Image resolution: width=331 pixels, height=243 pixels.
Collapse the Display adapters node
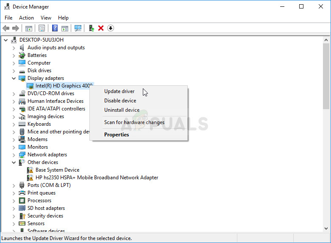[14, 78]
